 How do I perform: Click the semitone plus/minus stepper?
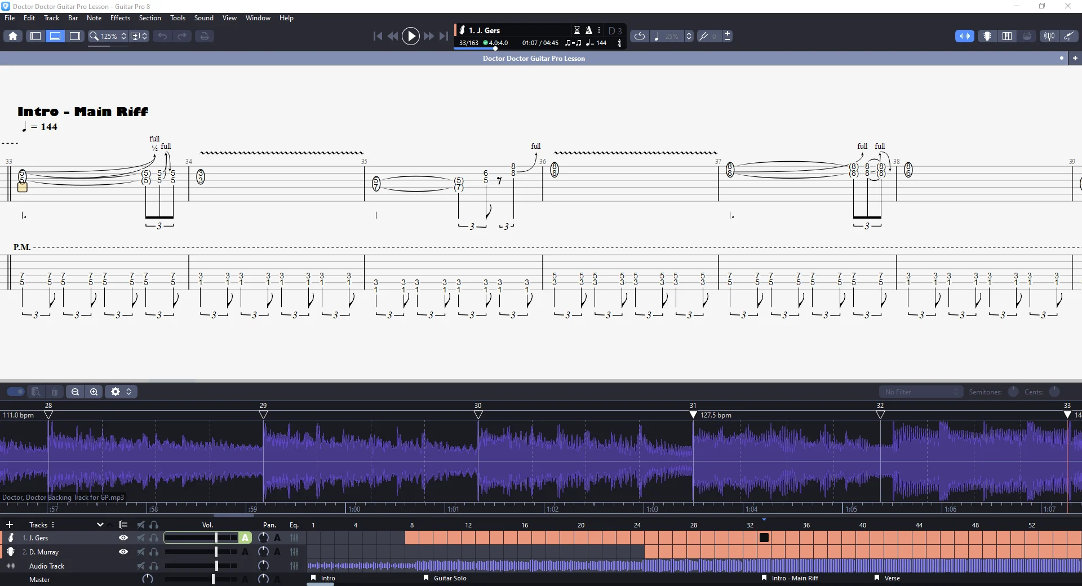coord(728,36)
